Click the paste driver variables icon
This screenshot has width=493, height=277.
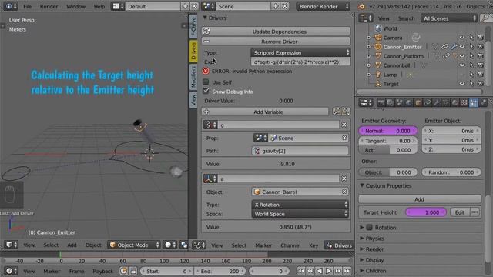[346, 112]
